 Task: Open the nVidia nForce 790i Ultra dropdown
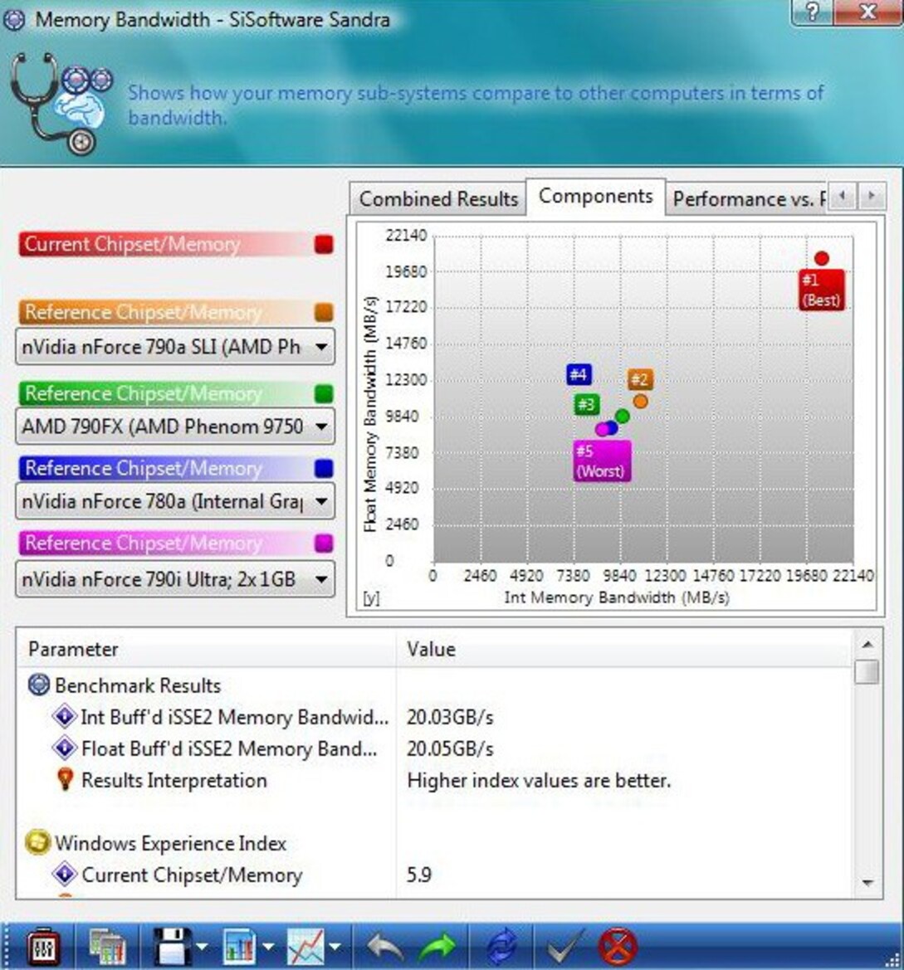coord(175,579)
